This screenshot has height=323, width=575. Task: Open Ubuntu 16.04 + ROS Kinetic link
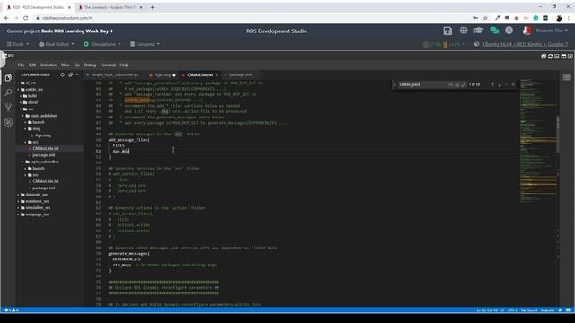point(525,44)
